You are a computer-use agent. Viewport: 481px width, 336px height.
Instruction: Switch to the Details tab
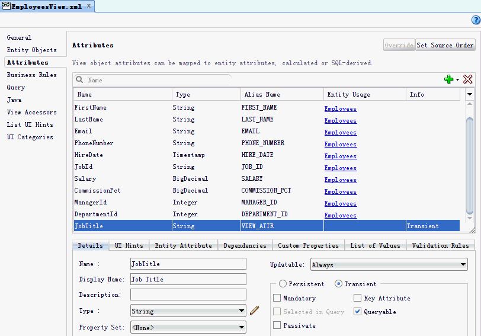tap(91, 245)
